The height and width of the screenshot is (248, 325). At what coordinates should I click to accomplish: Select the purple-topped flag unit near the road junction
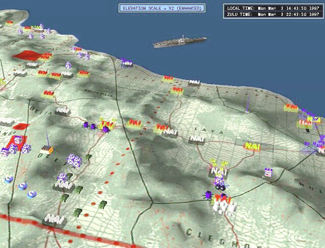268,172
